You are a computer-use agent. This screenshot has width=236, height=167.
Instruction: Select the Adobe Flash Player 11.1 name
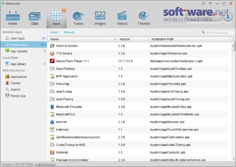click(x=73, y=61)
